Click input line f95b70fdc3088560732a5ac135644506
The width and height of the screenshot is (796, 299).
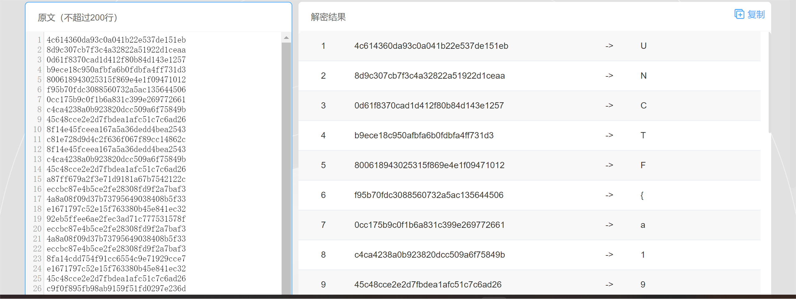pos(116,90)
